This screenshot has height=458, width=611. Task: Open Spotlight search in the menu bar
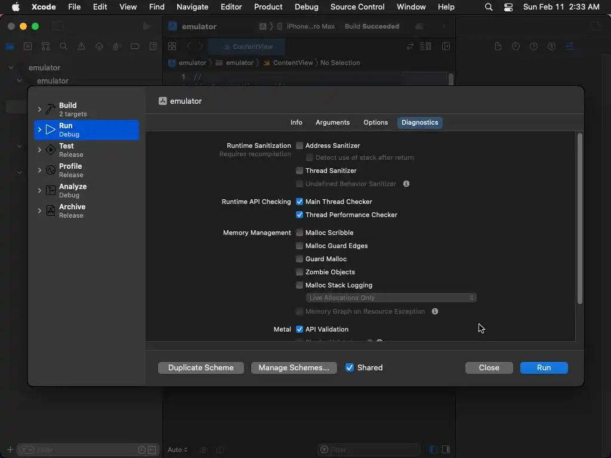[488, 7]
